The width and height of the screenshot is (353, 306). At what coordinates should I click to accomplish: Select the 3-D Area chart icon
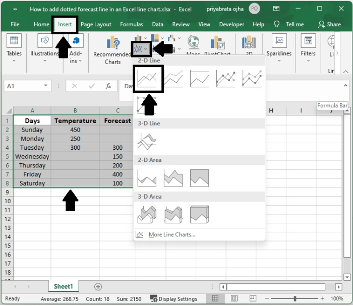tap(147, 215)
